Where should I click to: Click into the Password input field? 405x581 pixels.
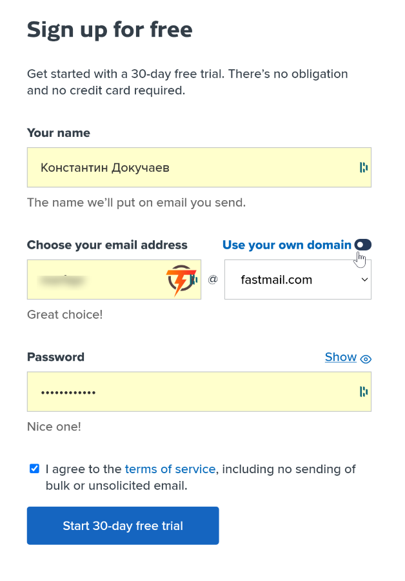[199, 392]
